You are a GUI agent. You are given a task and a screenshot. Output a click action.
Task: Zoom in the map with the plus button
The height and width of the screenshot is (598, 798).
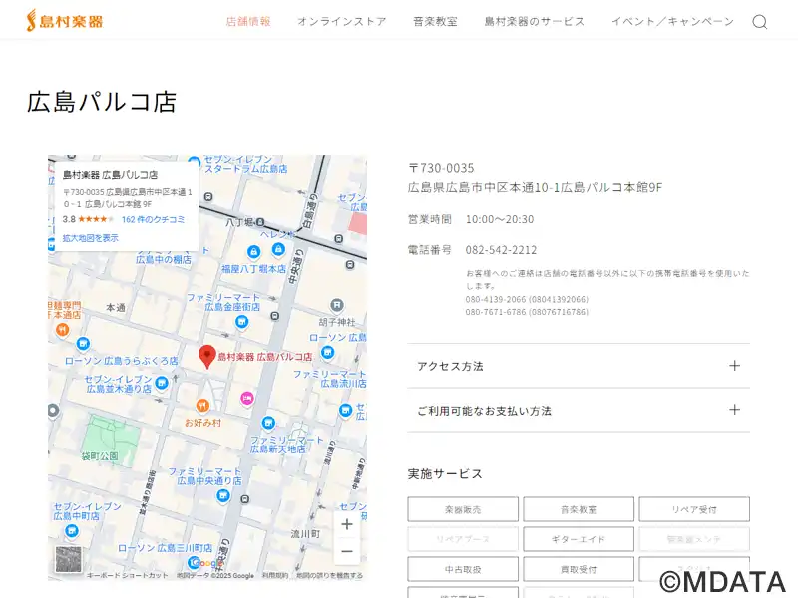[x=346, y=524]
